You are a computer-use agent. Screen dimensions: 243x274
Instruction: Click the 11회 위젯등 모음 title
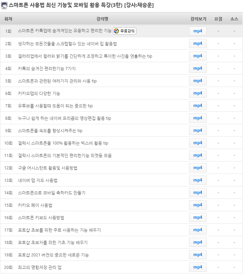pyautogui.click(x=65, y=155)
